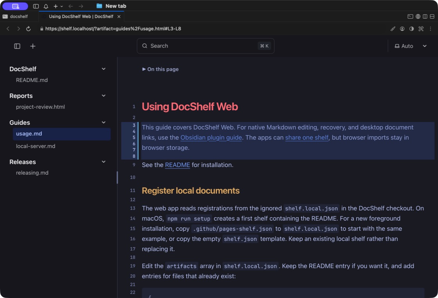Toggle the top-bar sidebar panel icon
438x298 pixels.
(36, 6)
